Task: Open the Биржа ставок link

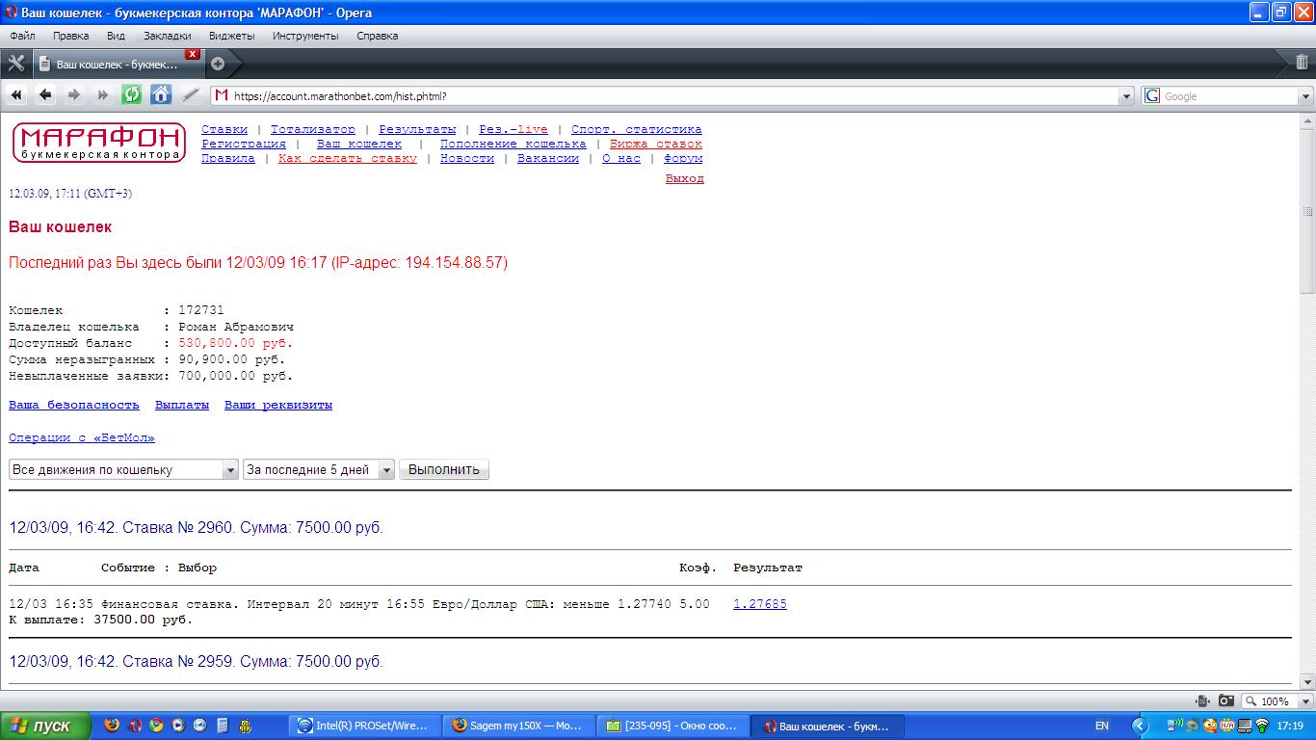Action: tap(656, 144)
